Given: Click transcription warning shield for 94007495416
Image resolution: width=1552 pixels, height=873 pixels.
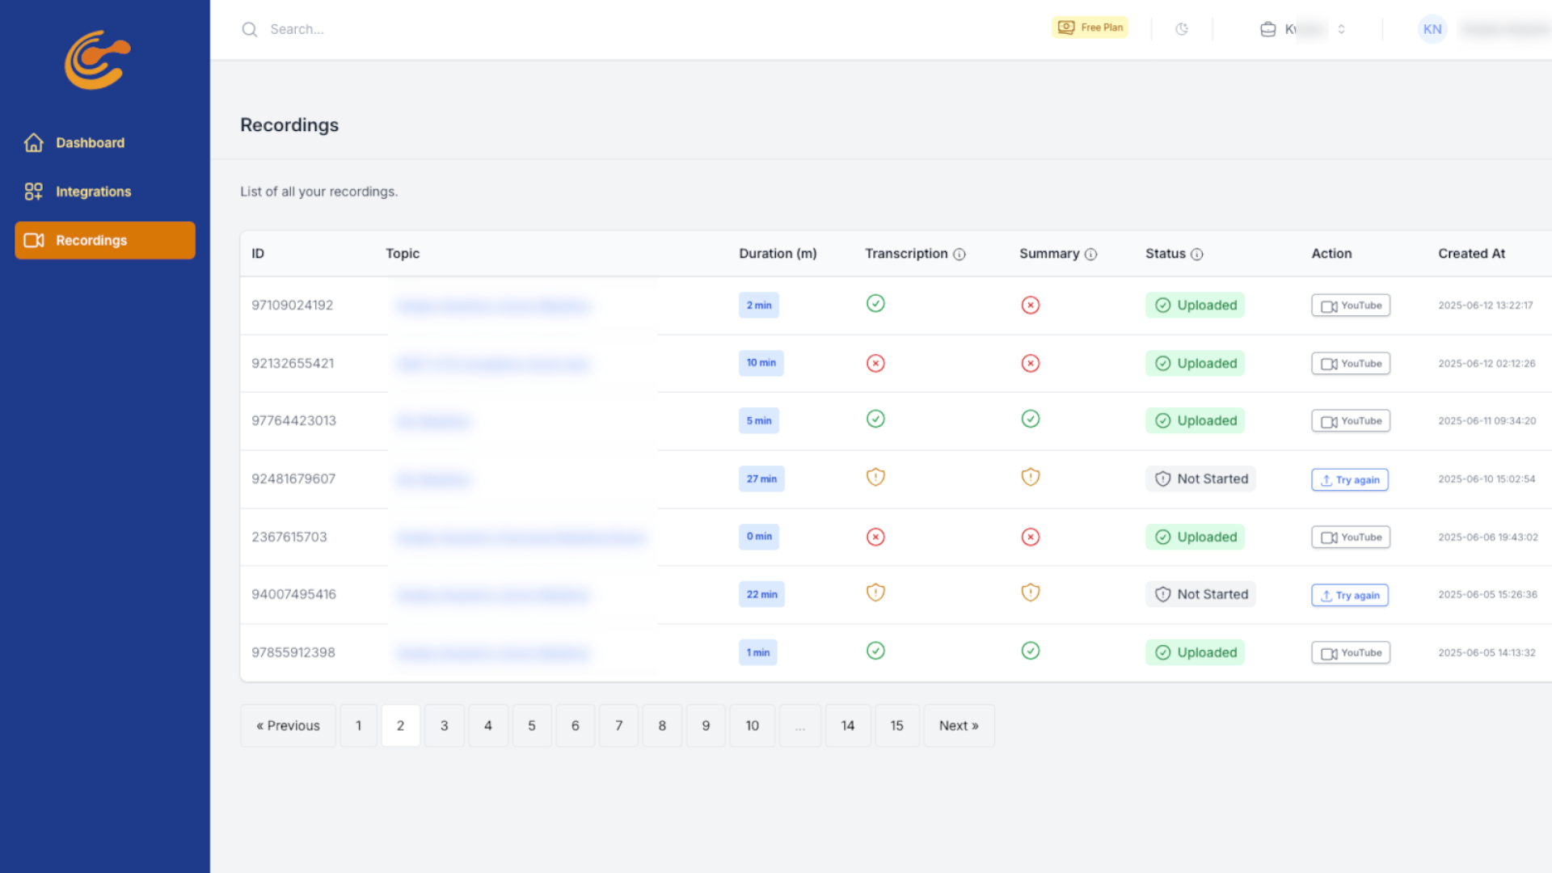Looking at the screenshot, I should click(875, 593).
